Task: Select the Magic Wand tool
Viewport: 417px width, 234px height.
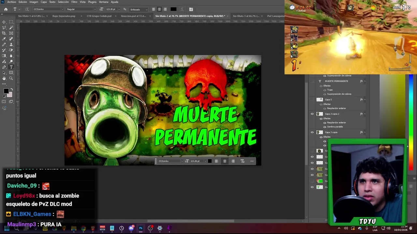Action: coord(11,27)
